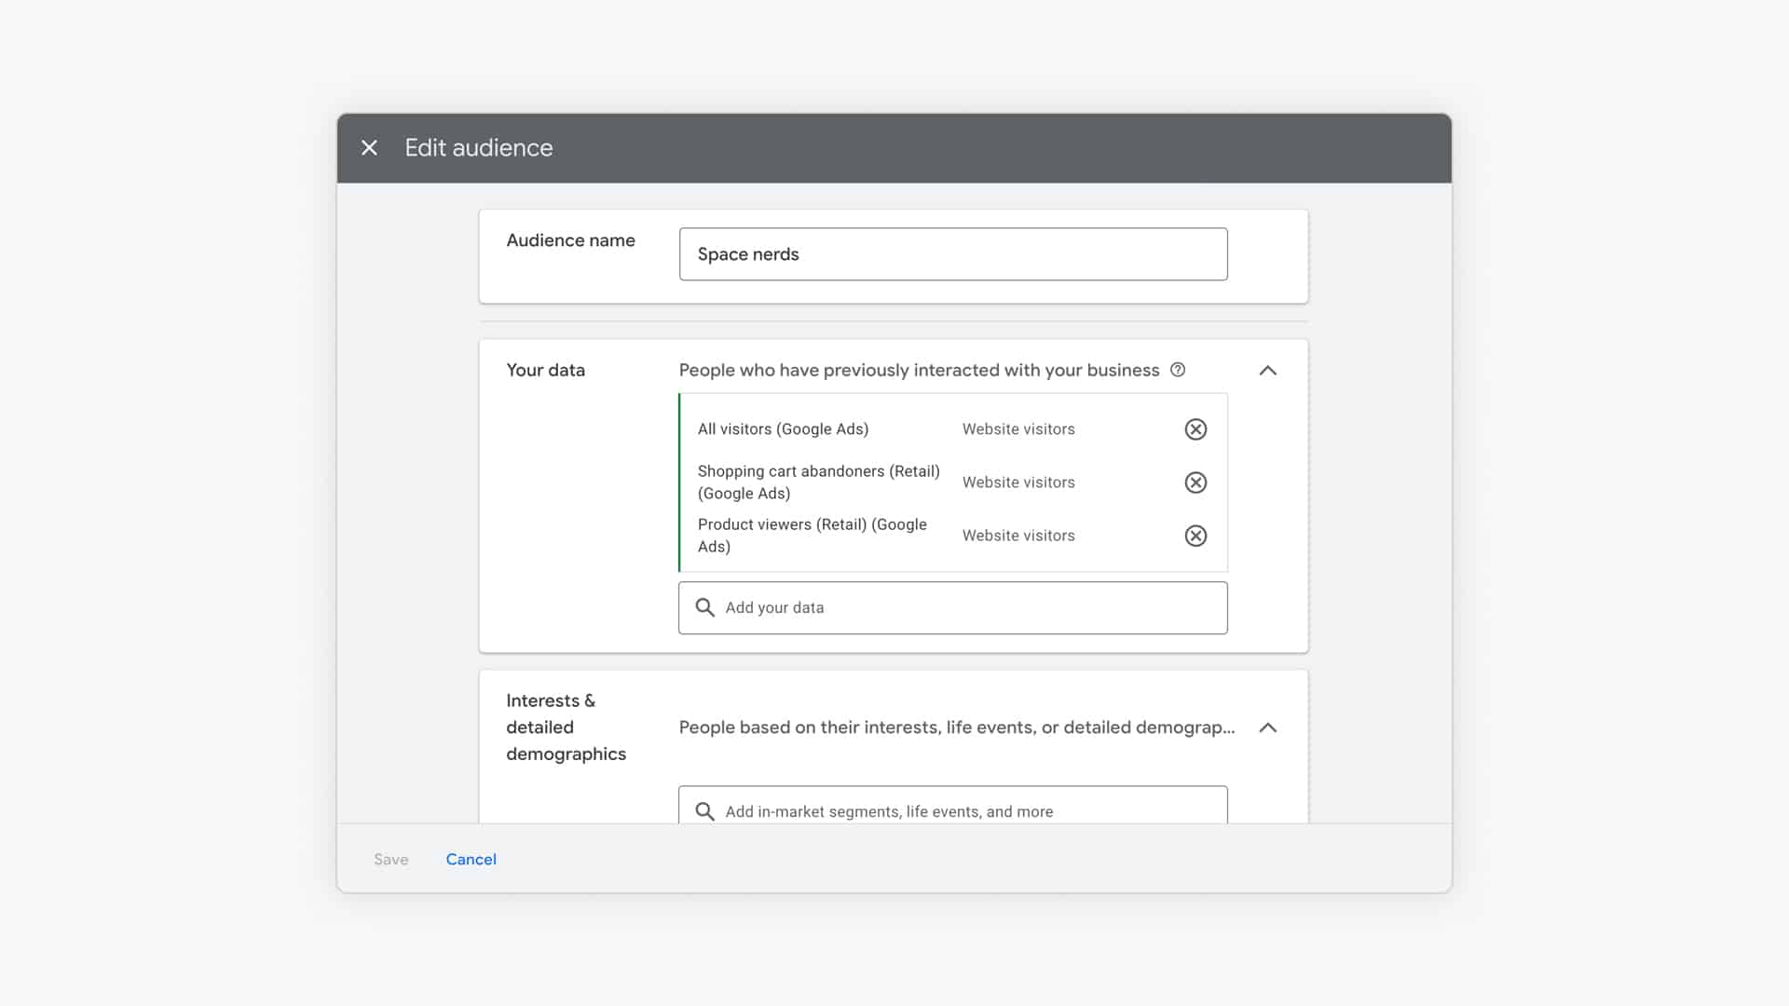Click the chevron to collapse audience data panel
This screenshot has height=1006, width=1789.
tap(1268, 370)
